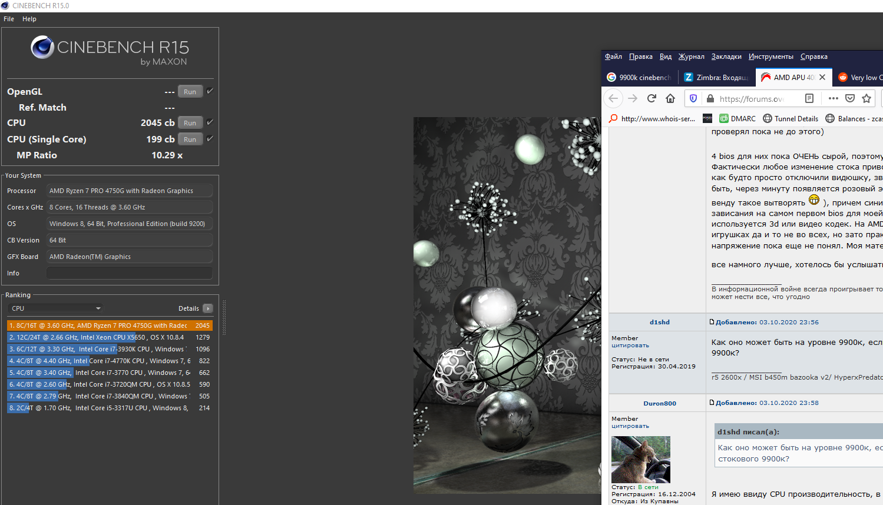Image resolution: width=883 pixels, height=505 pixels.
Task: Click the post icon beside Duron800's date
Action: tap(712, 403)
